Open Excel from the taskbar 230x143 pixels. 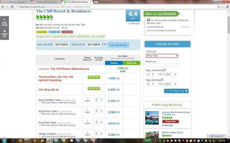pos(56,141)
